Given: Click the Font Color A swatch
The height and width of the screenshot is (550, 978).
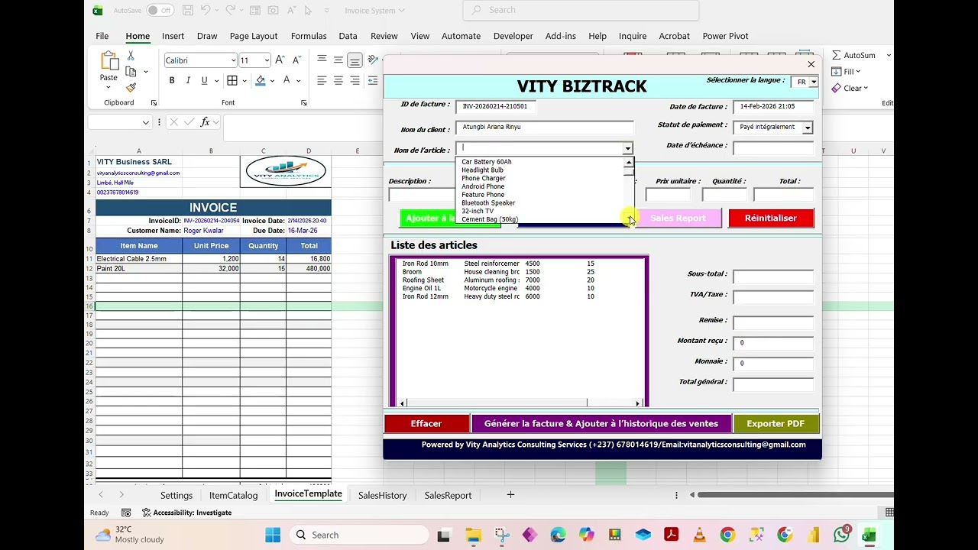Looking at the screenshot, I should coord(287,80).
